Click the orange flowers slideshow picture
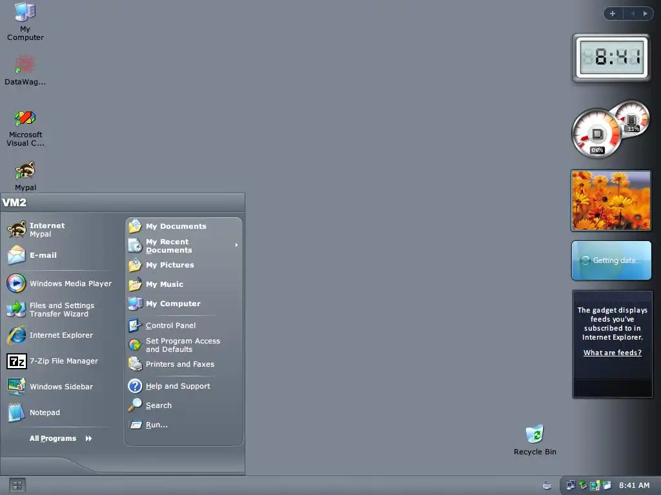The image size is (661, 495). (x=611, y=200)
